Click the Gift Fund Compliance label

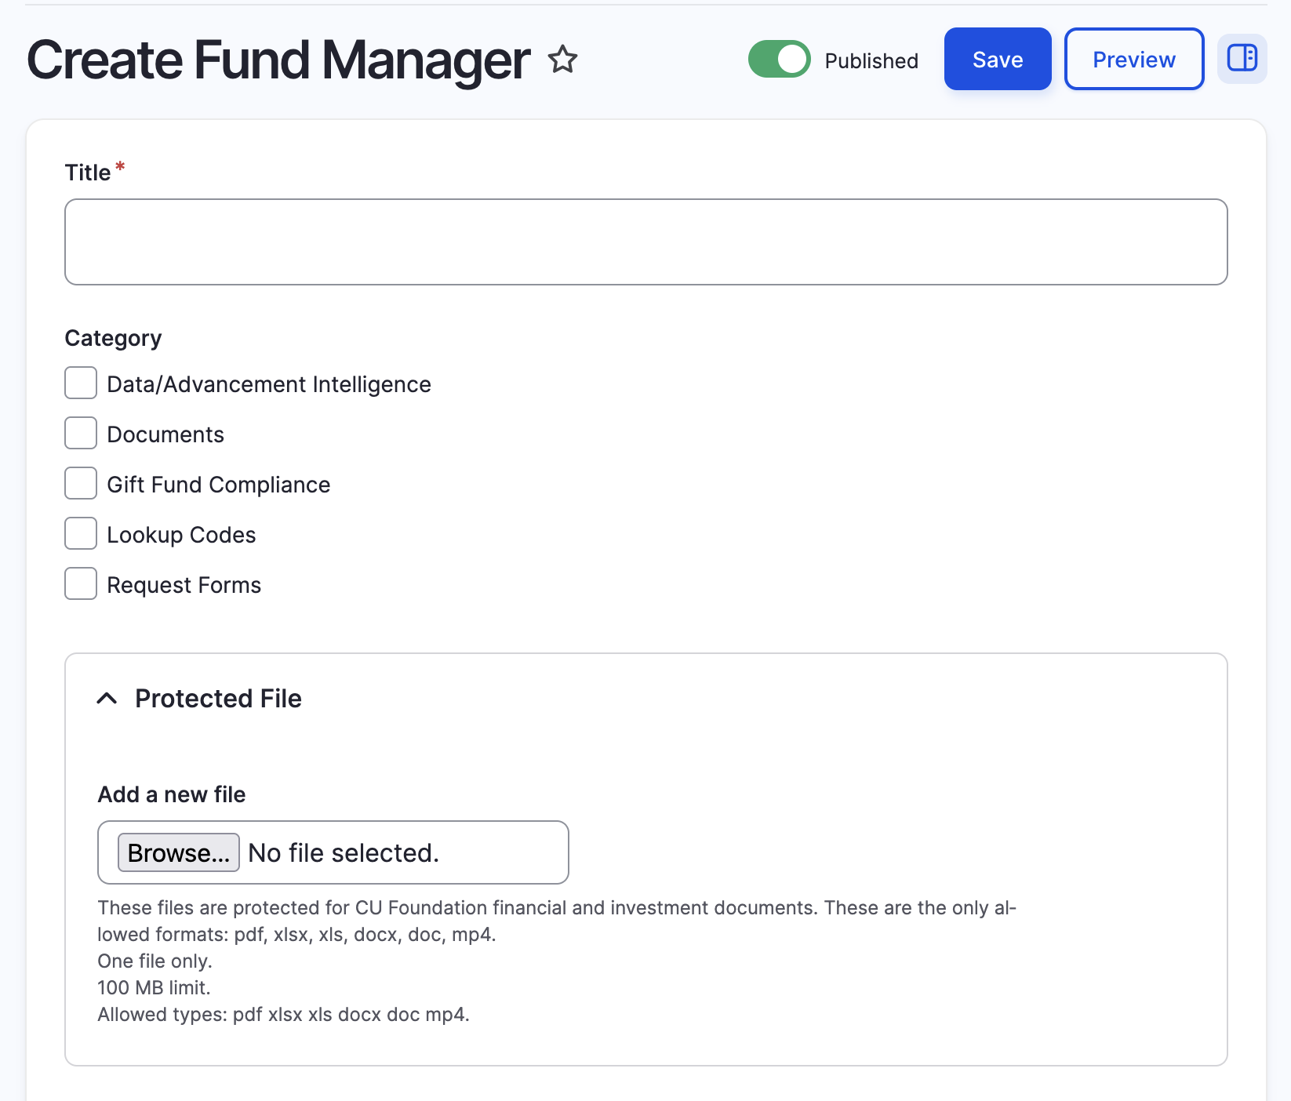(x=218, y=485)
